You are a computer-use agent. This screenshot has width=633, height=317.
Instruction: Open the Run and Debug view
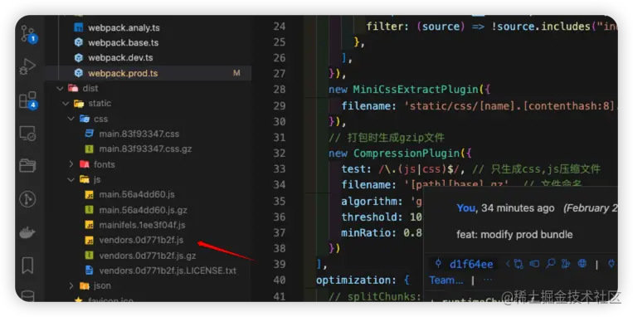[x=27, y=66]
